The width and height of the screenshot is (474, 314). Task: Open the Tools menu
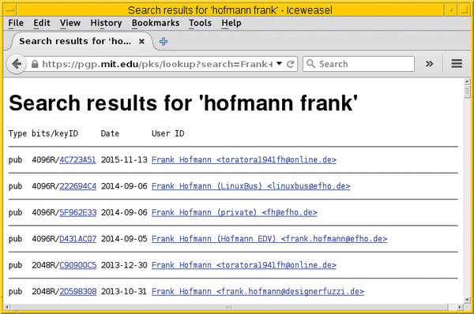[x=200, y=23]
